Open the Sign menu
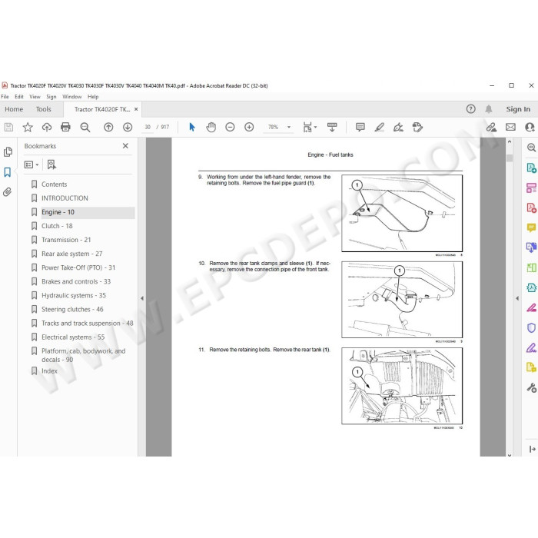The image size is (538, 538). 51,97
